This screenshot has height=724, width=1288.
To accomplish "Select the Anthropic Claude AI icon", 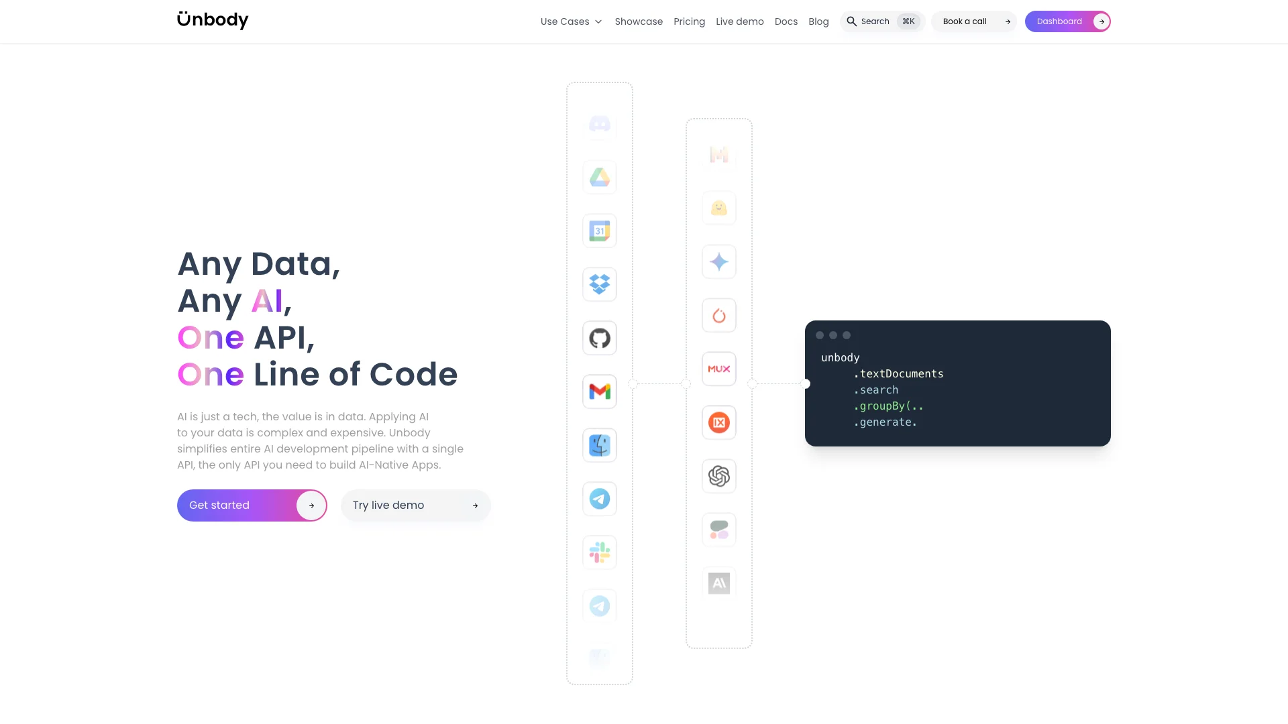I will (x=719, y=583).
